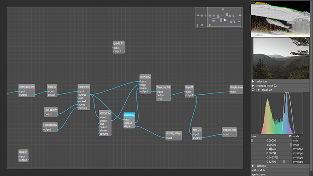Expand the settings section
Viewport: 313px width, 176px height.
(253, 166)
